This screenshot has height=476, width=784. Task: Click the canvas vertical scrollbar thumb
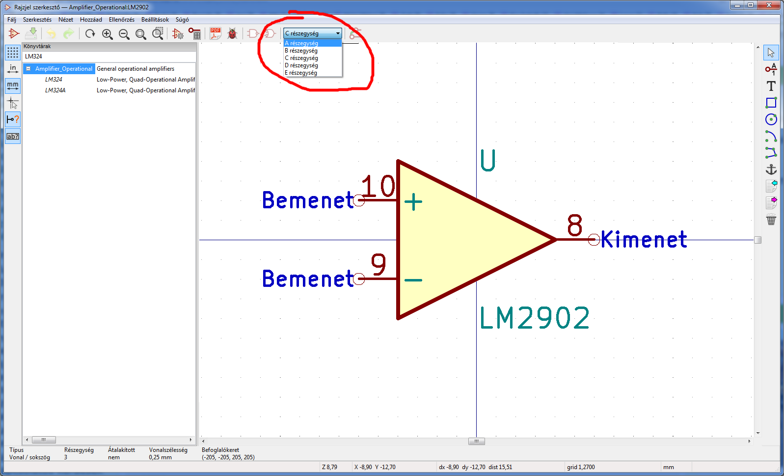[758, 240]
